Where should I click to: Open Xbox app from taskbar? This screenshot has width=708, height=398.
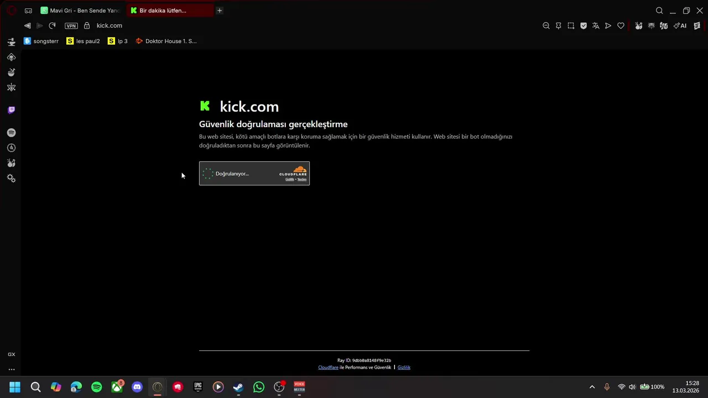(x=117, y=387)
